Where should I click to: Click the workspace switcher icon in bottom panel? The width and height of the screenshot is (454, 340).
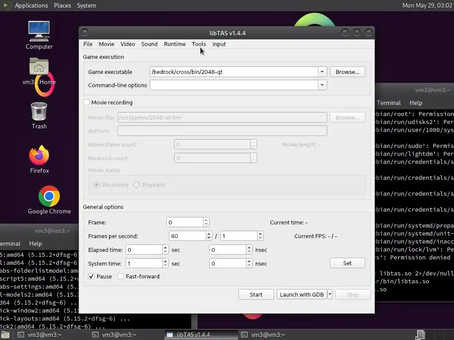coord(420,335)
